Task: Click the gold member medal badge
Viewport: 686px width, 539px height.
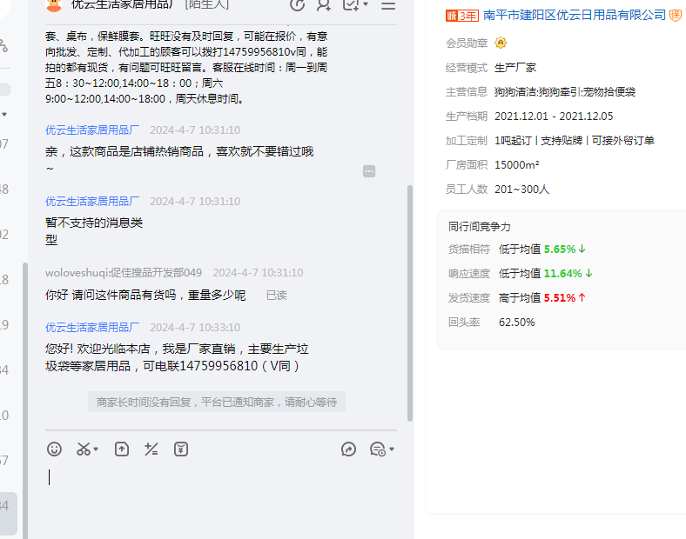Action: pos(501,43)
